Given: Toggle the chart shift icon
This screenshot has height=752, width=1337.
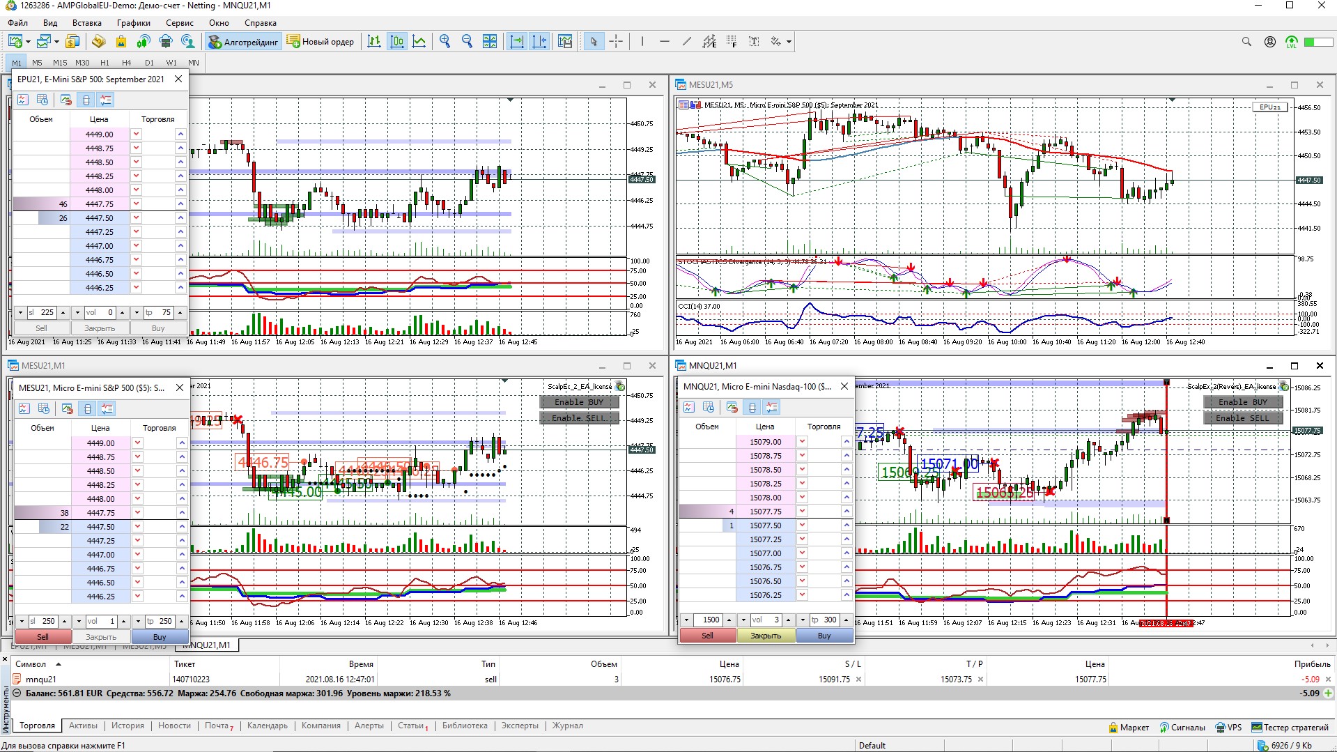Looking at the screenshot, I should point(539,42).
